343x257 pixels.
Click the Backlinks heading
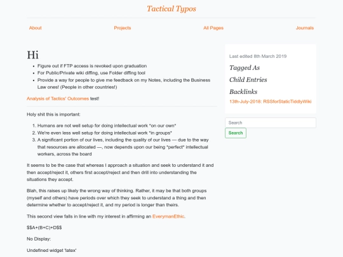[x=243, y=92]
